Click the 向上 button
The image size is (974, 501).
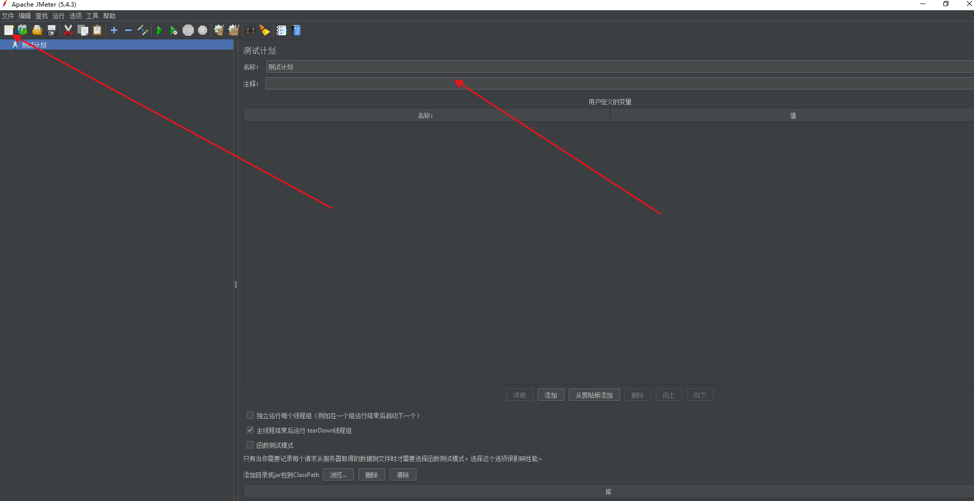(669, 395)
